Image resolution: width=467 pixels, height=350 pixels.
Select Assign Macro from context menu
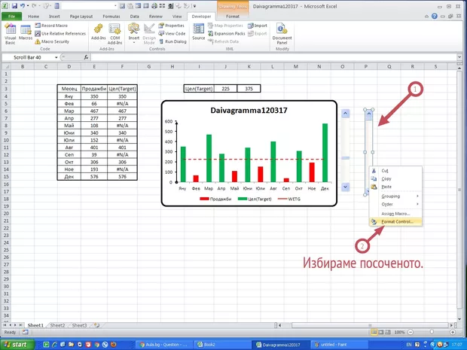click(395, 214)
